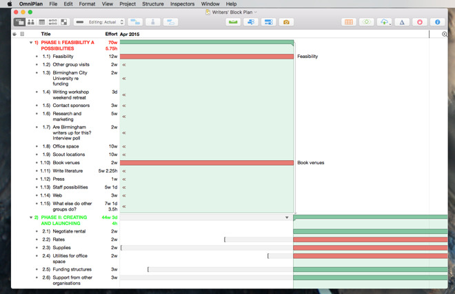Click the cloud publish sync icon
The height and width of the screenshot is (294, 455).
[x=384, y=22]
